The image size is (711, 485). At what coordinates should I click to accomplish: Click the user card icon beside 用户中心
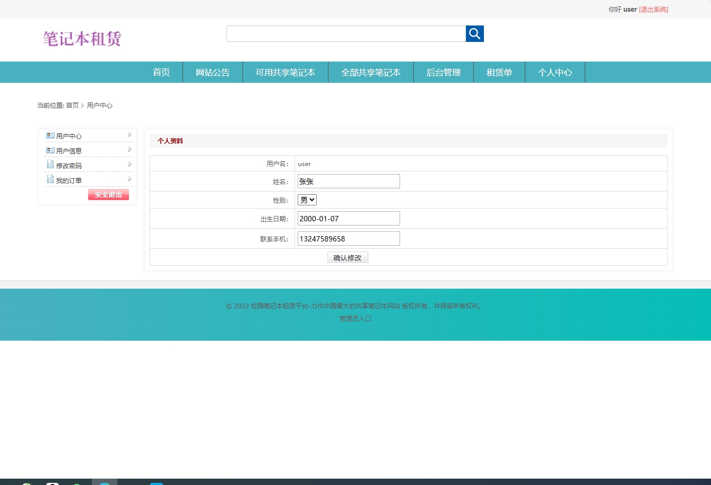point(50,135)
